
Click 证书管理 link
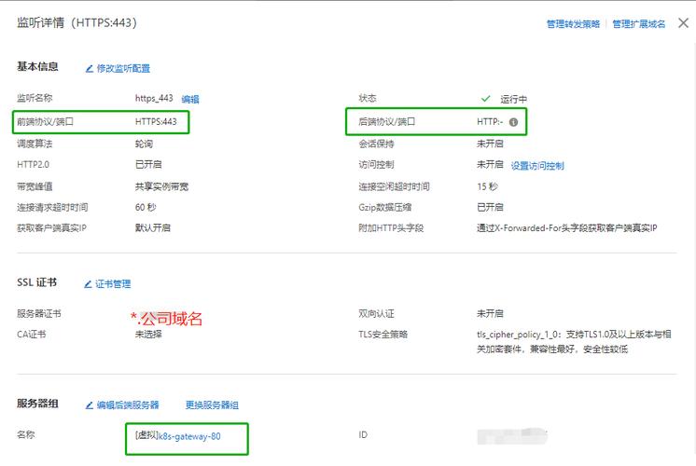(113, 283)
